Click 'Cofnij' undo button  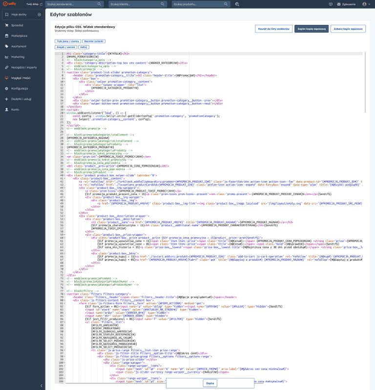(x=83, y=47)
